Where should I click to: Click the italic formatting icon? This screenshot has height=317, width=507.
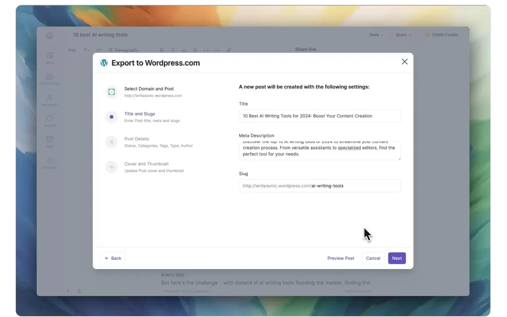173,50
